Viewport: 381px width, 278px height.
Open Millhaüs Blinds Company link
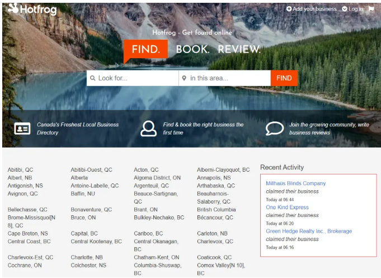click(295, 183)
